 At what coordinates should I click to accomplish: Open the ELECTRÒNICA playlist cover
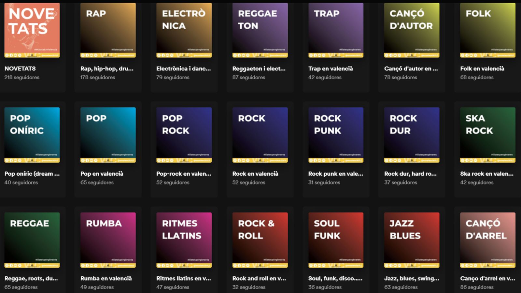(x=184, y=30)
